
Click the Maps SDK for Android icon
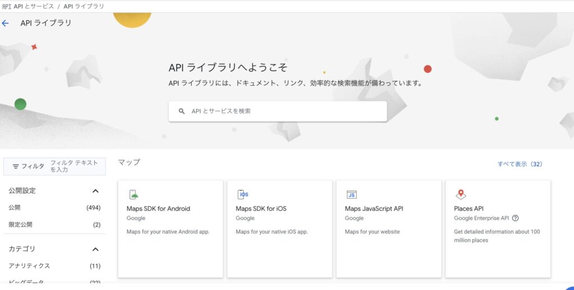tap(133, 195)
